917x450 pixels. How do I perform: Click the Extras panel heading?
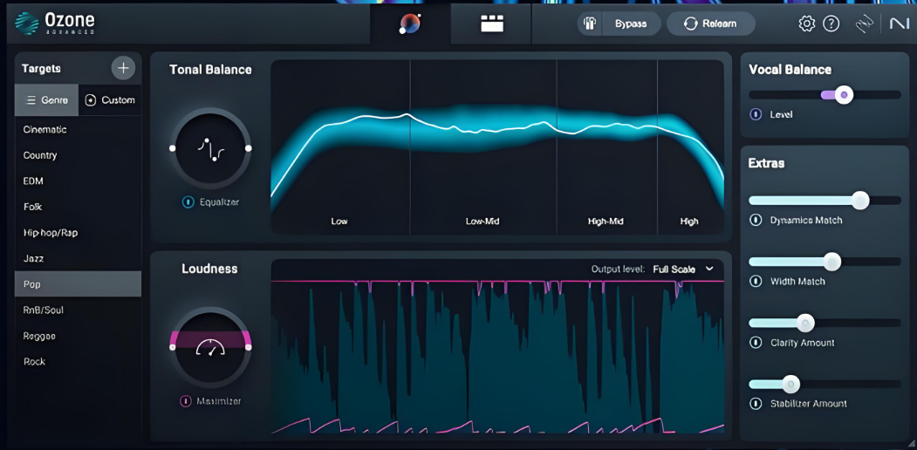[x=767, y=163]
